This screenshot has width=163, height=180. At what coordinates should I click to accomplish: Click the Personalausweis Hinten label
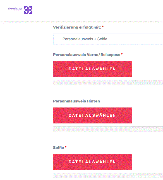click(x=76, y=101)
